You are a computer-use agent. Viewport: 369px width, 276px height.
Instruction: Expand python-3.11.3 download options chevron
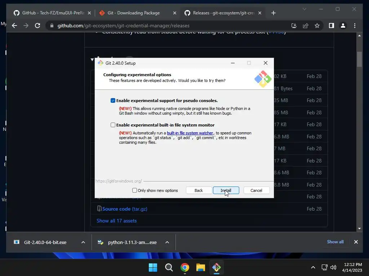[167, 242]
